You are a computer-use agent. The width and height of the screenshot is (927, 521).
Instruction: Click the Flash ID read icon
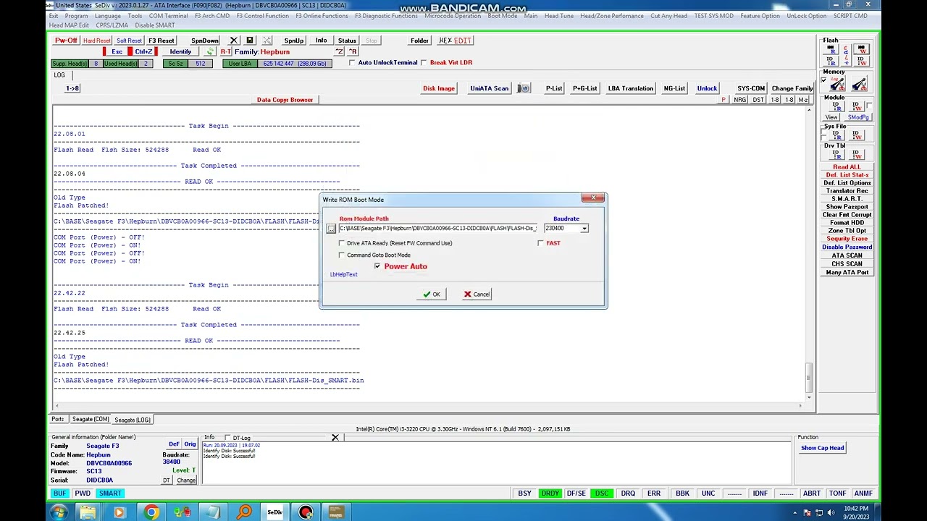tap(831, 62)
